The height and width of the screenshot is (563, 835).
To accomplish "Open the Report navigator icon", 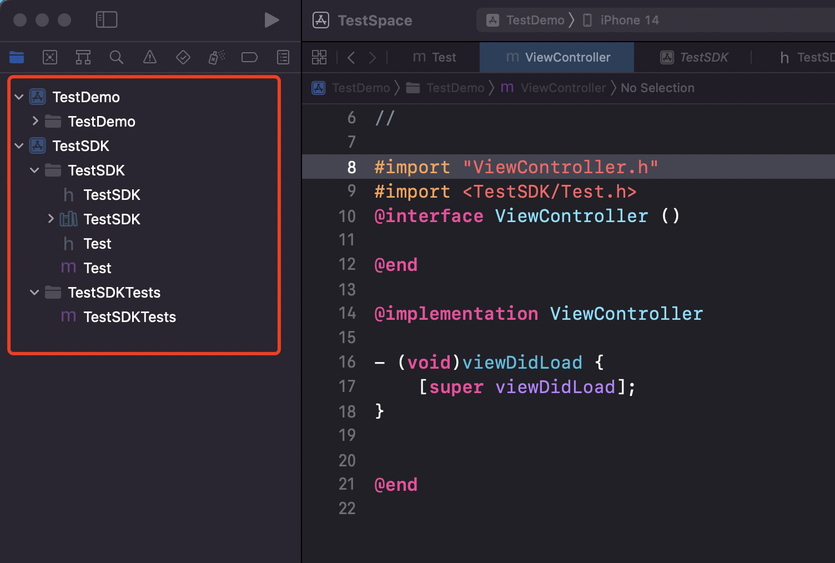I will click(x=283, y=57).
